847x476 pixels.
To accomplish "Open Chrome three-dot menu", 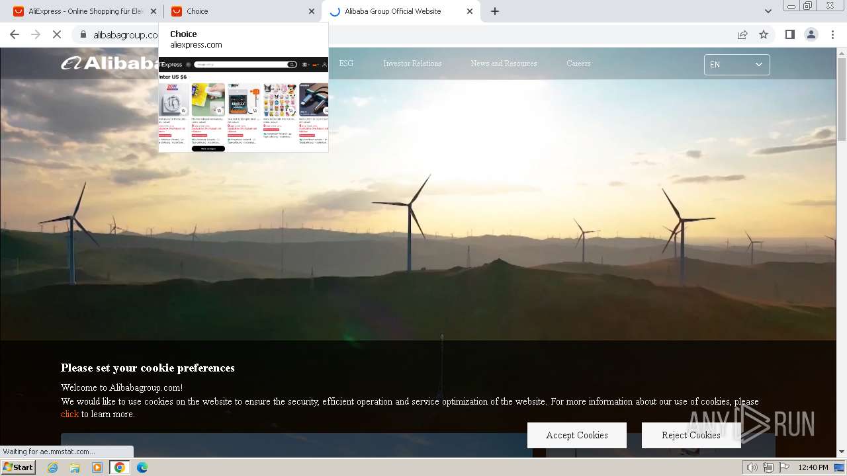I will tap(832, 34).
